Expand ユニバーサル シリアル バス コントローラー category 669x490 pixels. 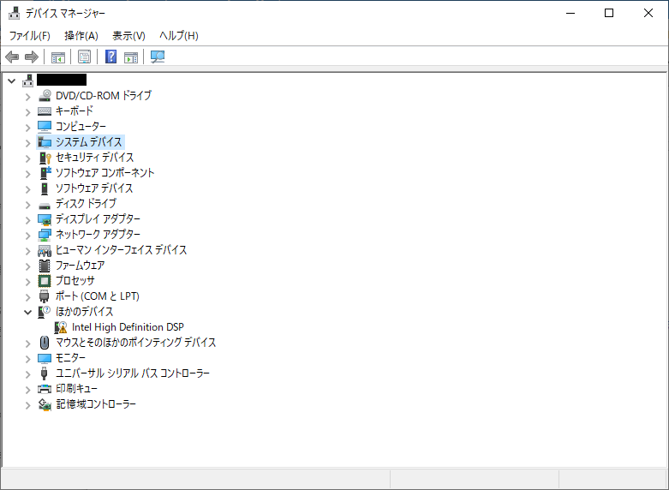click(x=28, y=374)
